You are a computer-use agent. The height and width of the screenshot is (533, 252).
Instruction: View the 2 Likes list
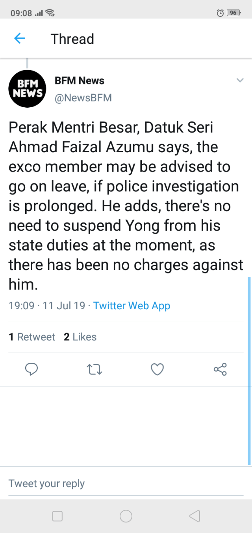(x=80, y=337)
